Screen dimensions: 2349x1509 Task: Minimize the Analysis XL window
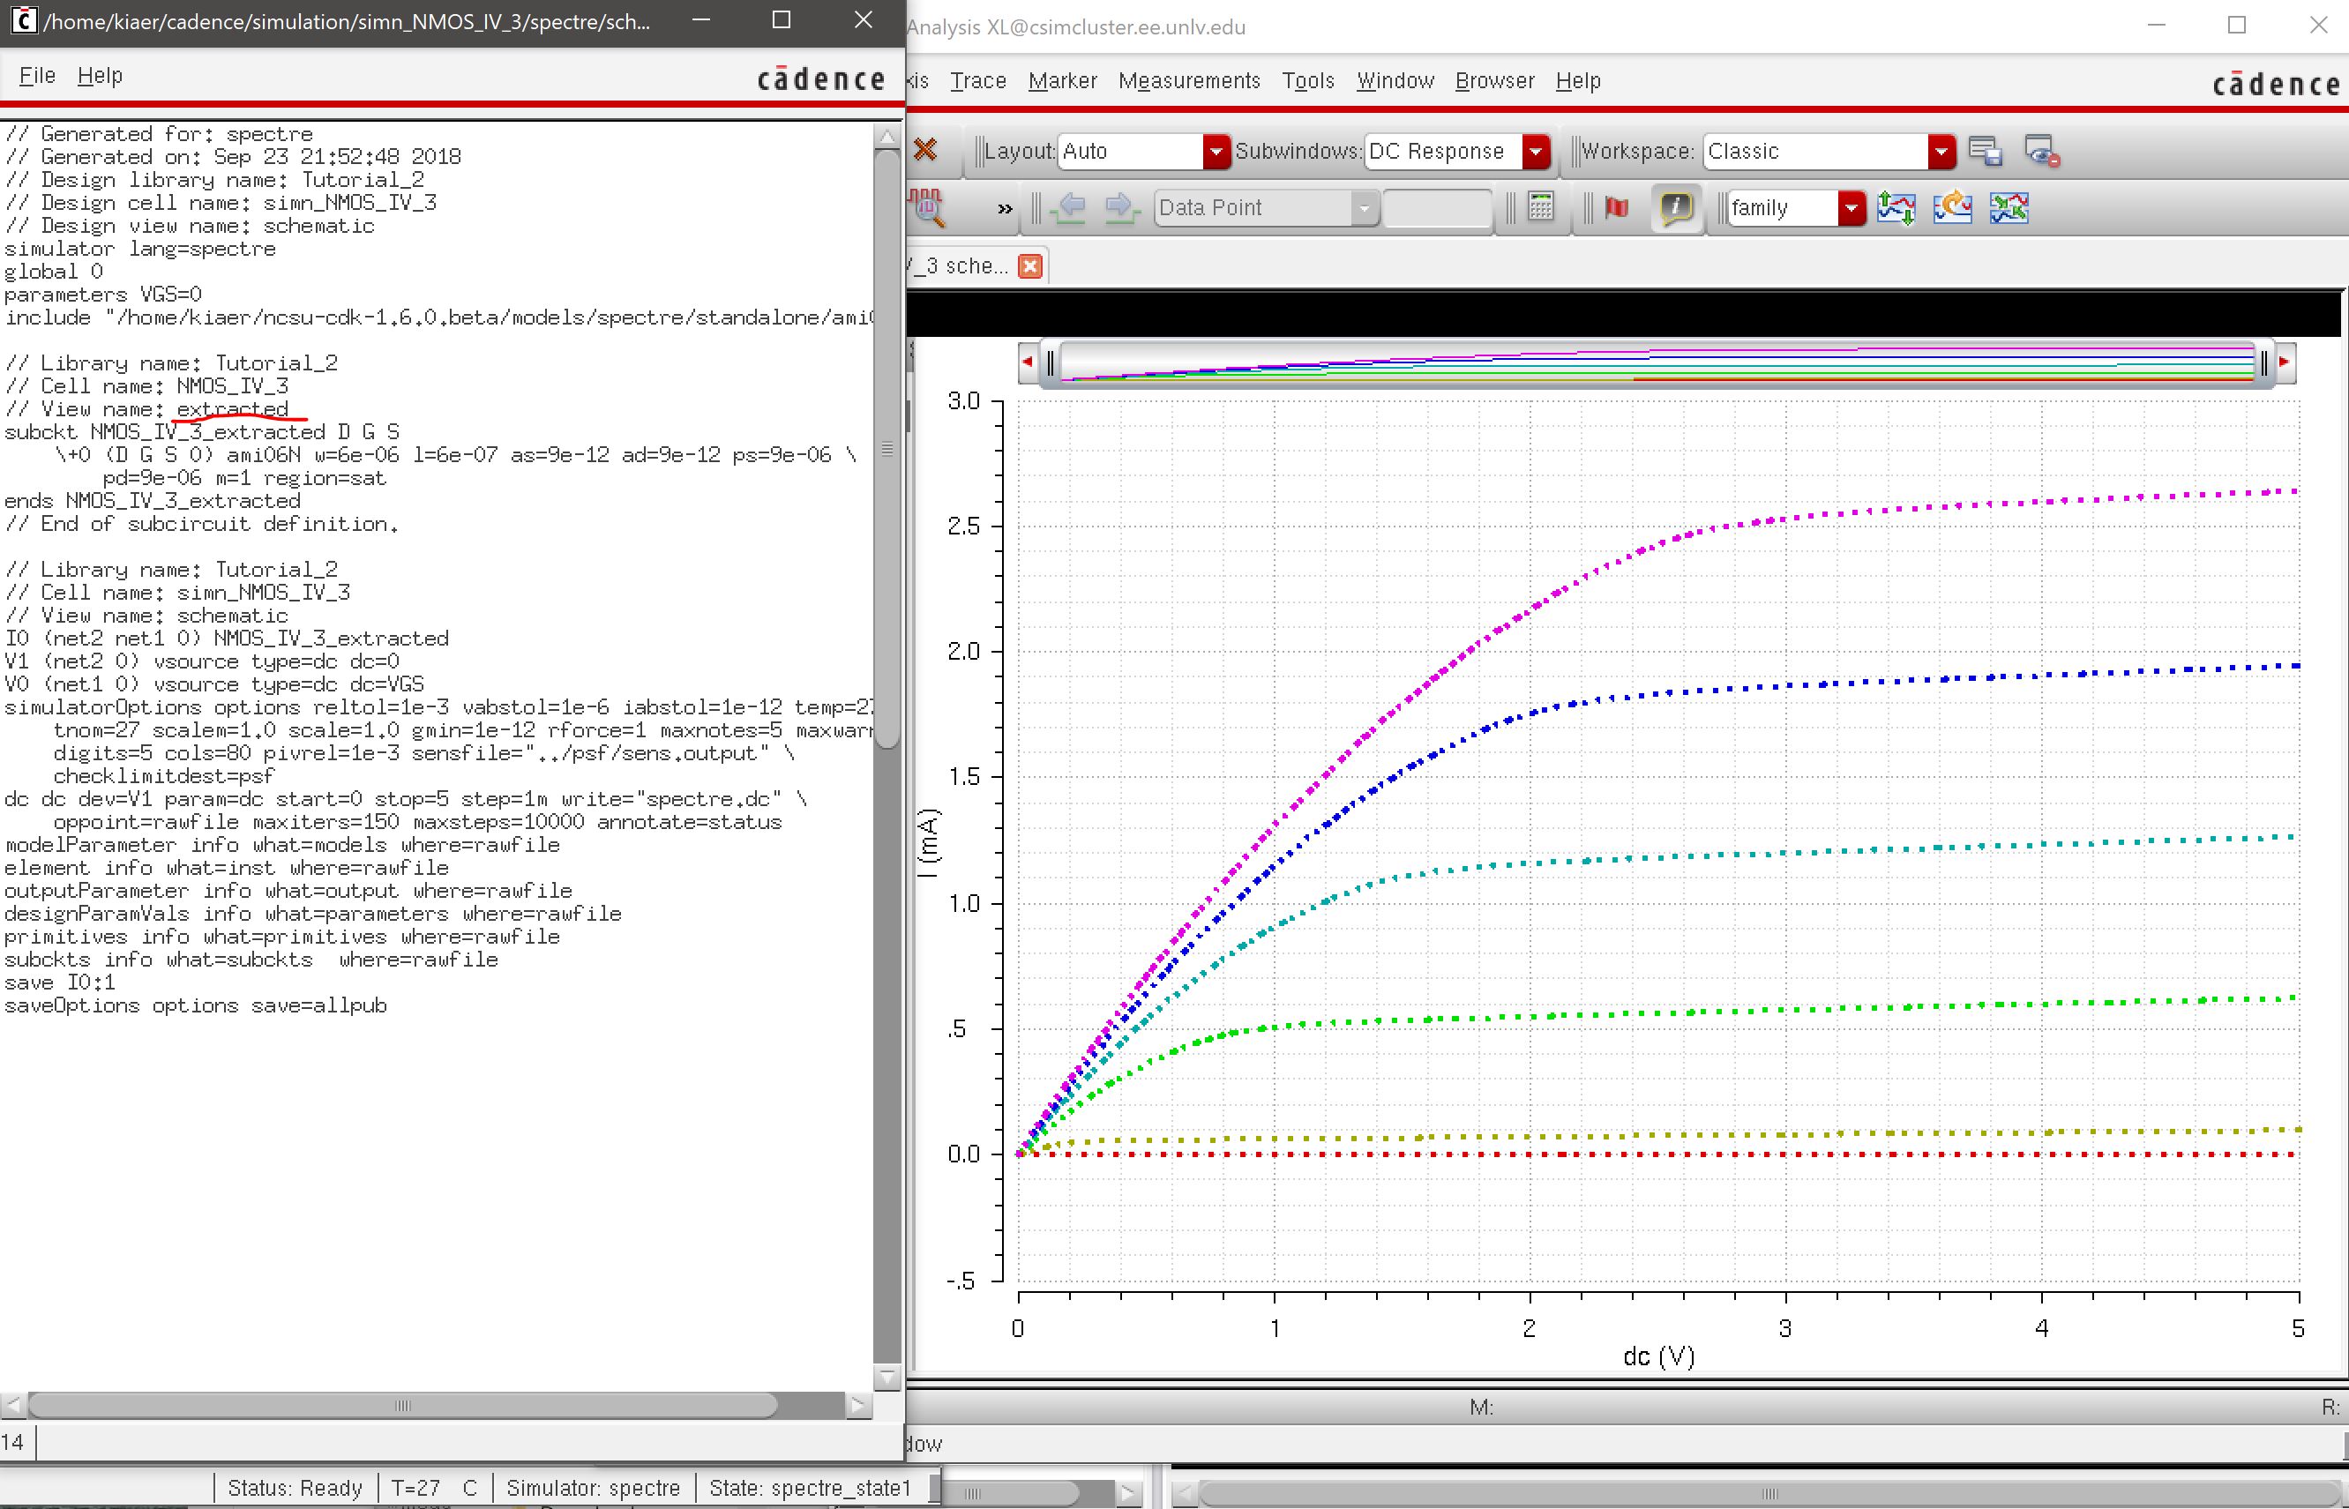click(2156, 26)
